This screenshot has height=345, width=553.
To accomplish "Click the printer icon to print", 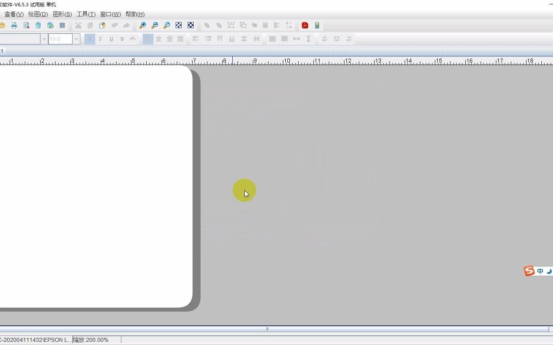I will (14, 25).
